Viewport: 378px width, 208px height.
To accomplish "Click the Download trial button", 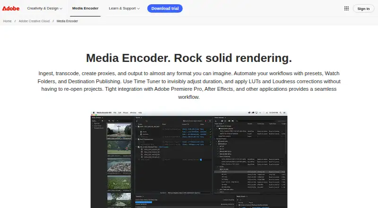I will click(165, 9).
